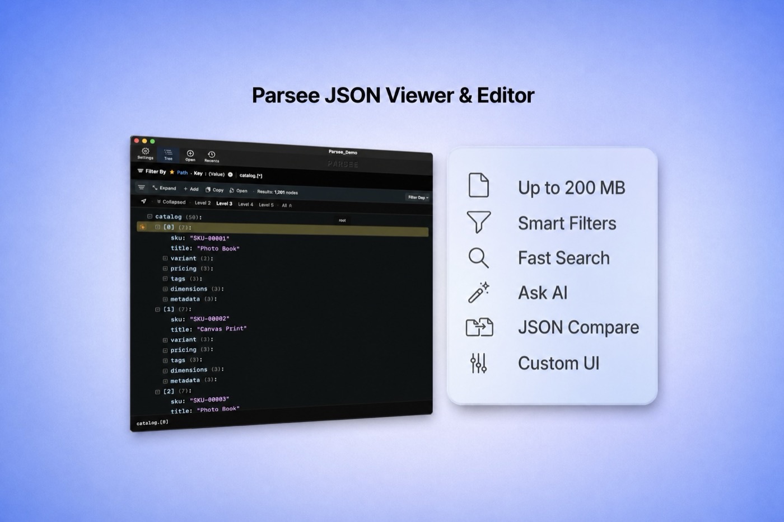Collapse the catalog (50) root node

(x=150, y=216)
